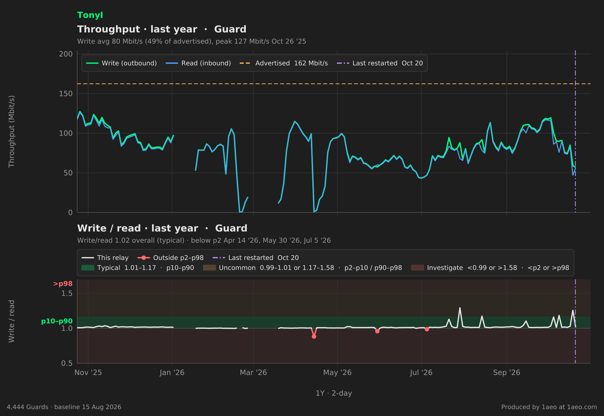The image size is (604, 416).
Task: Click the green Typical legend color swatch
Action: tap(88, 268)
